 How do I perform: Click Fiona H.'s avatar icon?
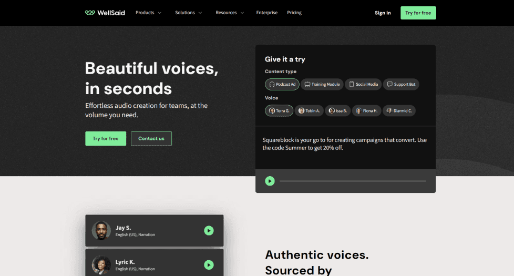pos(358,111)
